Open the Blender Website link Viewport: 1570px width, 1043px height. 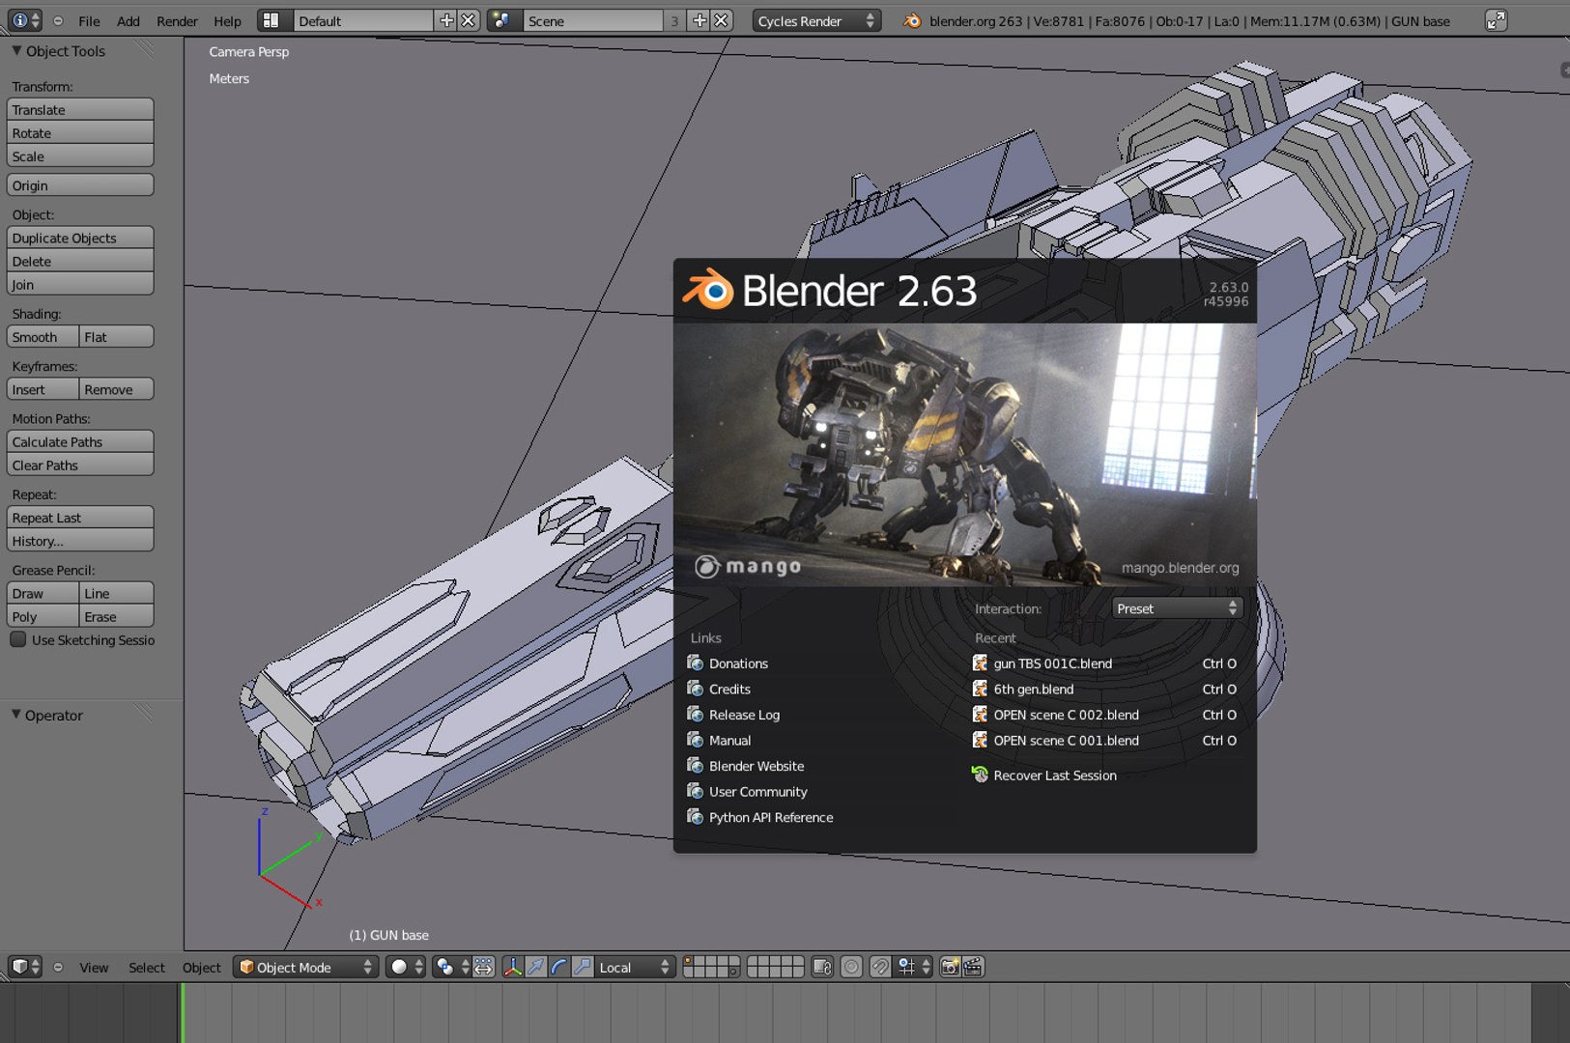pyautogui.click(x=756, y=766)
